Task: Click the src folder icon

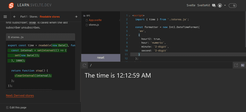Action: (x=84, y=16)
